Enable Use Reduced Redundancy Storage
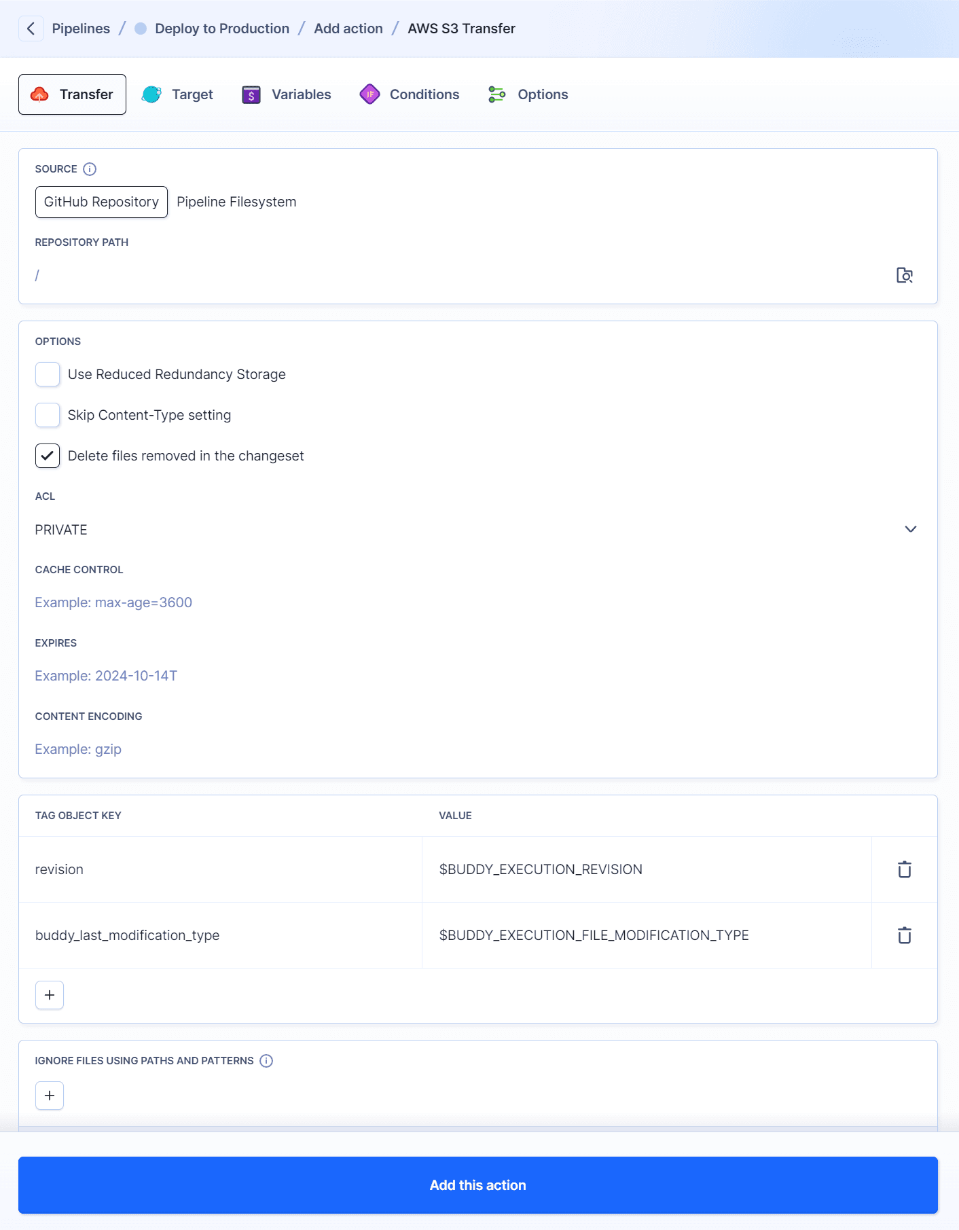 coord(47,374)
